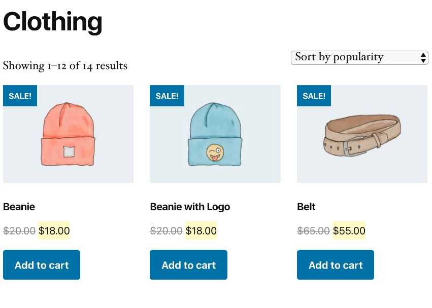Add the Belt to cart
The image size is (432, 308).
click(x=336, y=265)
